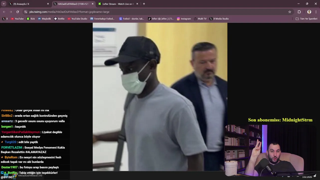Open the Chrome profile avatar
The width and height of the screenshot is (320, 180).
(x=309, y=12)
